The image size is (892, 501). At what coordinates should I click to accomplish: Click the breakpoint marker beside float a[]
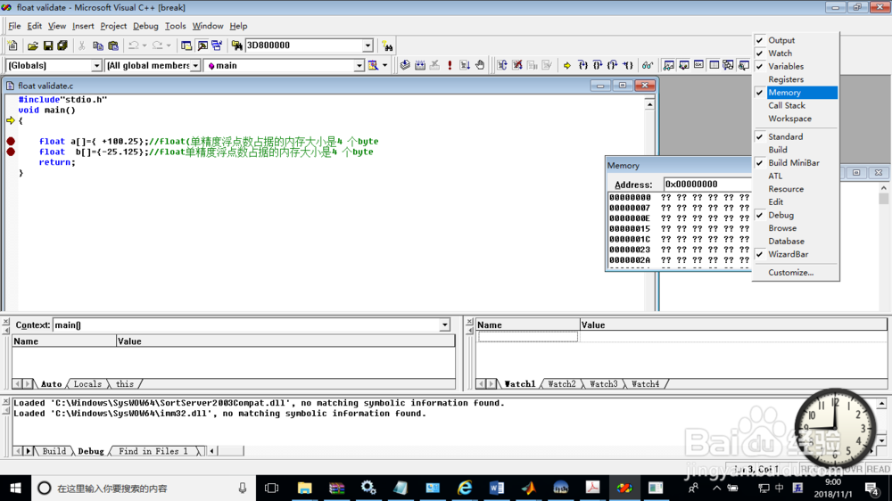tap(11, 141)
